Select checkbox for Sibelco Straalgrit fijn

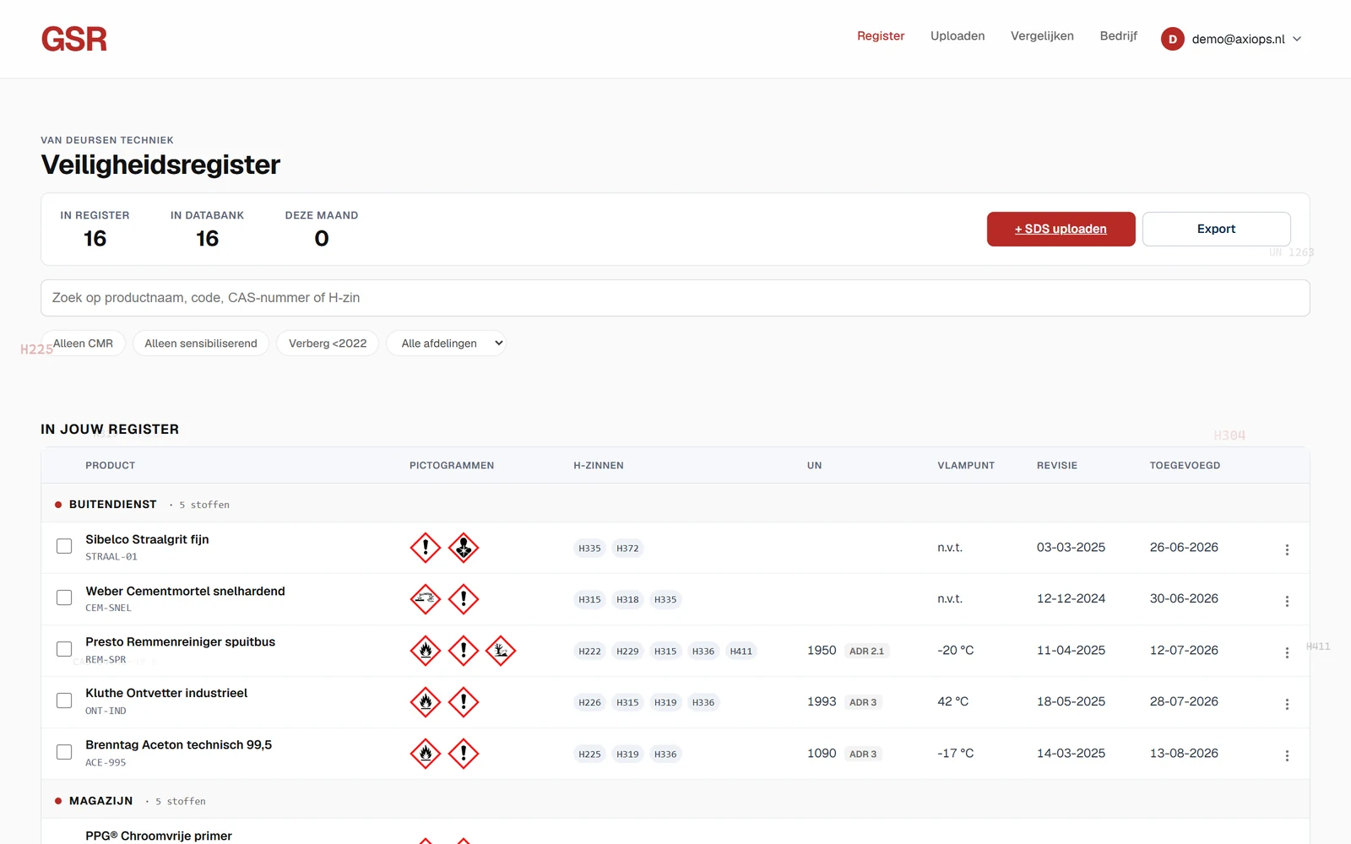(x=64, y=546)
